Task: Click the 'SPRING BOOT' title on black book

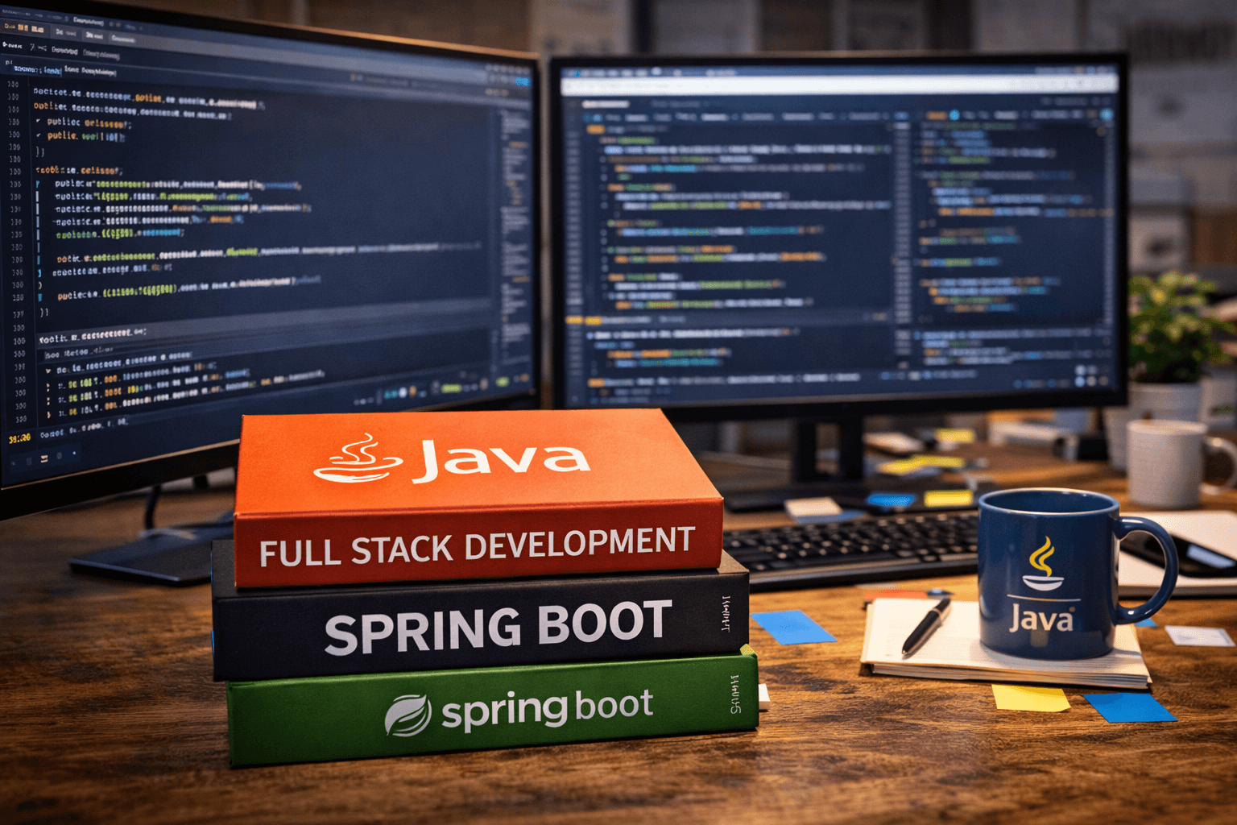Action: [497, 628]
